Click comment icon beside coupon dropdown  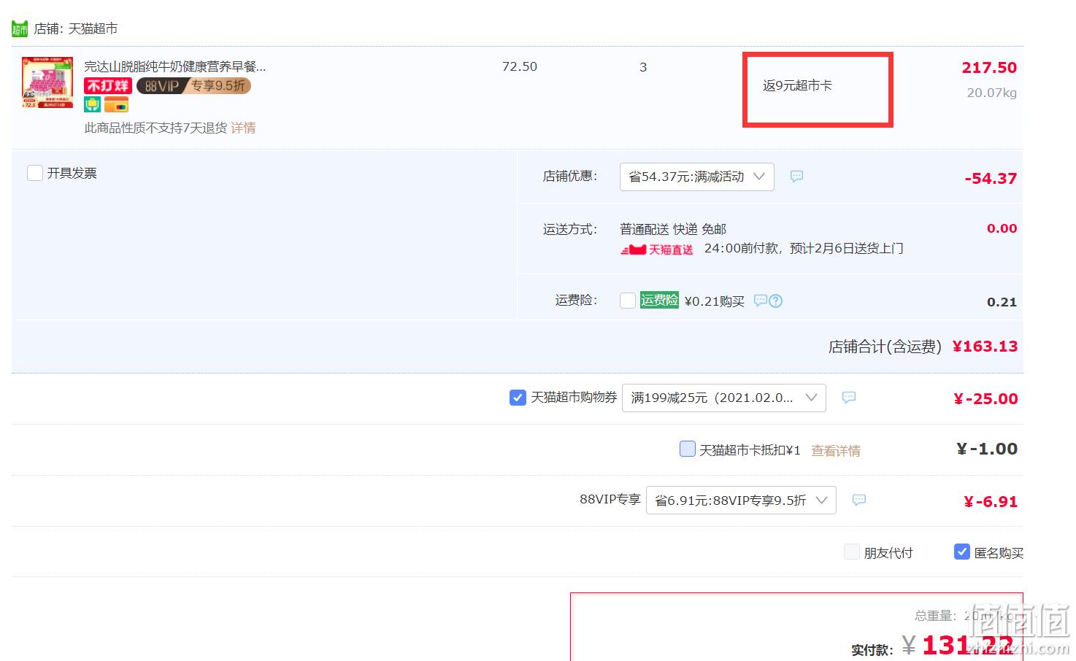click(x=848, y=397)
